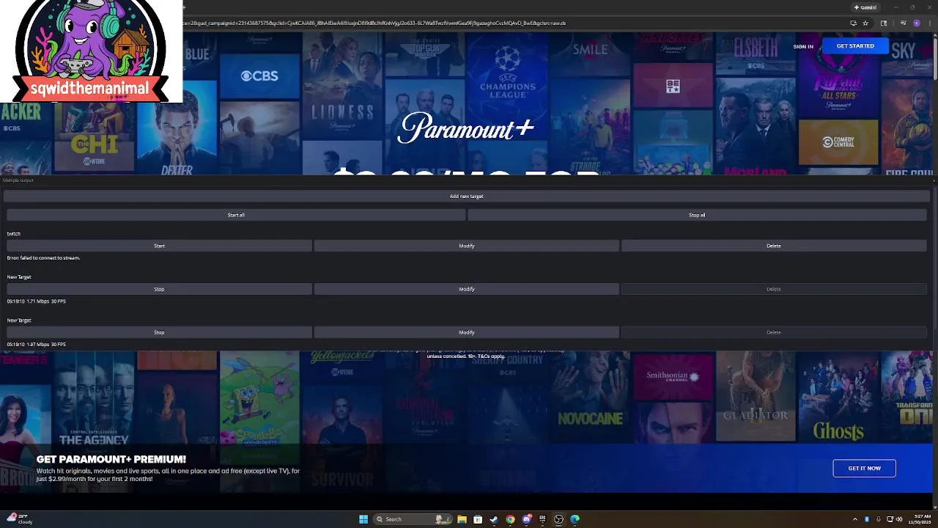Open The Agency show tile

(94, 400)
